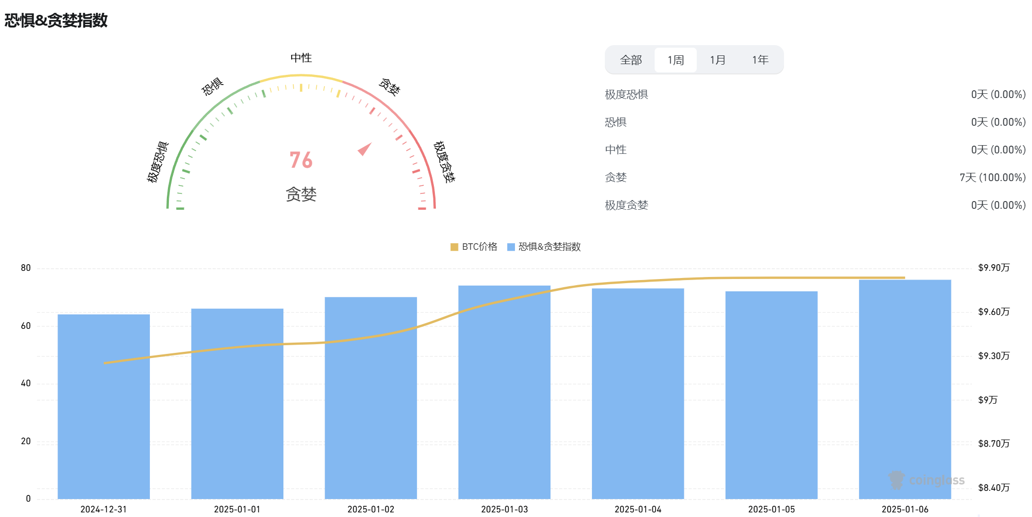Click the 贪婪 row label in statistics
The image size is (1032, 517).
(616, 177)
